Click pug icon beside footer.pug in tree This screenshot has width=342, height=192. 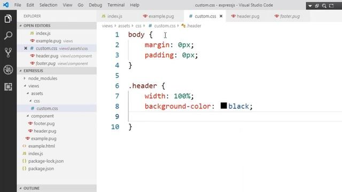click(x=30, y=123)
